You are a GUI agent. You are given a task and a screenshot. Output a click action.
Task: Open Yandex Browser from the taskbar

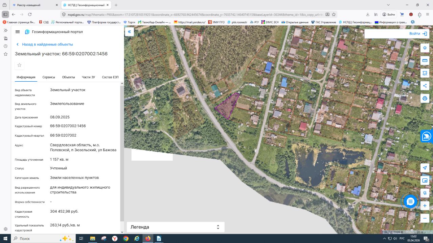coord(115,239)
